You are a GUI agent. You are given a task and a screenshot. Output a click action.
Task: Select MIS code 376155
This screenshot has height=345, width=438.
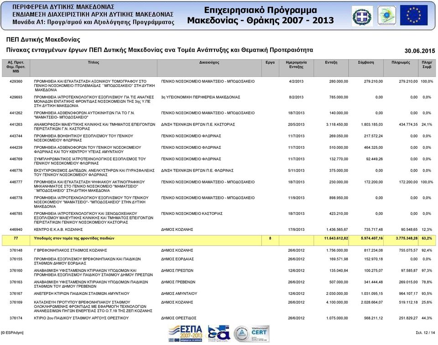coord(16,259)
